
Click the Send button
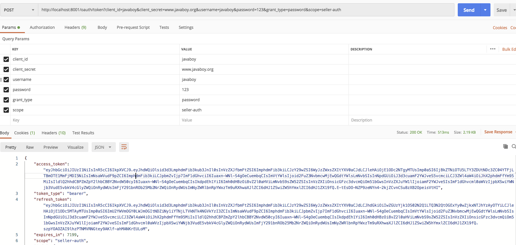(469, 10)
